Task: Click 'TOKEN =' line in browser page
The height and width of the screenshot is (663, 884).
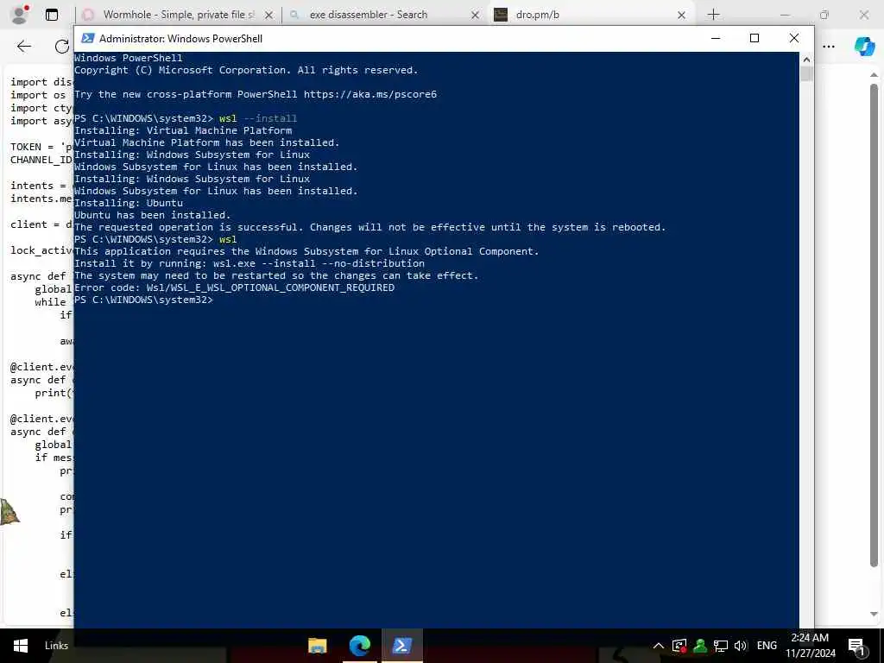Action: pos(41,147)
